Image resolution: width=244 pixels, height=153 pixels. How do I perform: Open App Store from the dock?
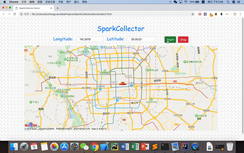tap(64, 147)
